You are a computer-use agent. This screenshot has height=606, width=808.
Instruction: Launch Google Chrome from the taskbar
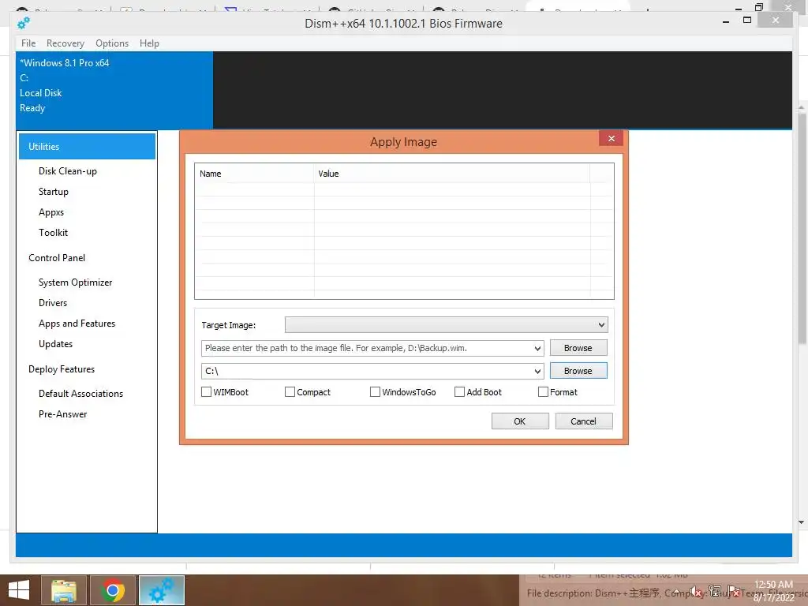113,590
